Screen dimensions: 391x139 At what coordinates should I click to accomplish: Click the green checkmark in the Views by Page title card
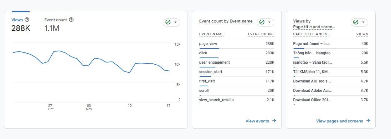(x=356, y=22)
